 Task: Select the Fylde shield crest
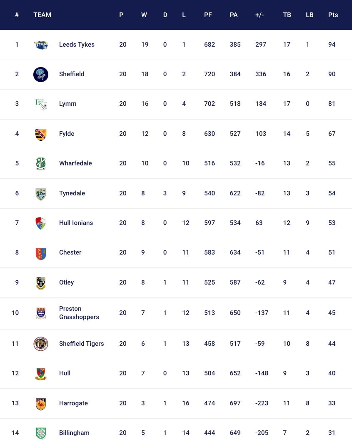point(41,135)
